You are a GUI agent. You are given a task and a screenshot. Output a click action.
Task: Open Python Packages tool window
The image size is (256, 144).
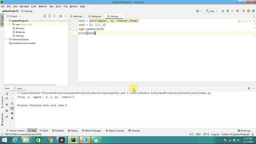click(92, 131)
